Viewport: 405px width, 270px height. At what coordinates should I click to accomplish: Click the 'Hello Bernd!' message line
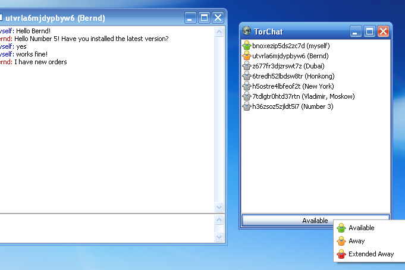33,31
